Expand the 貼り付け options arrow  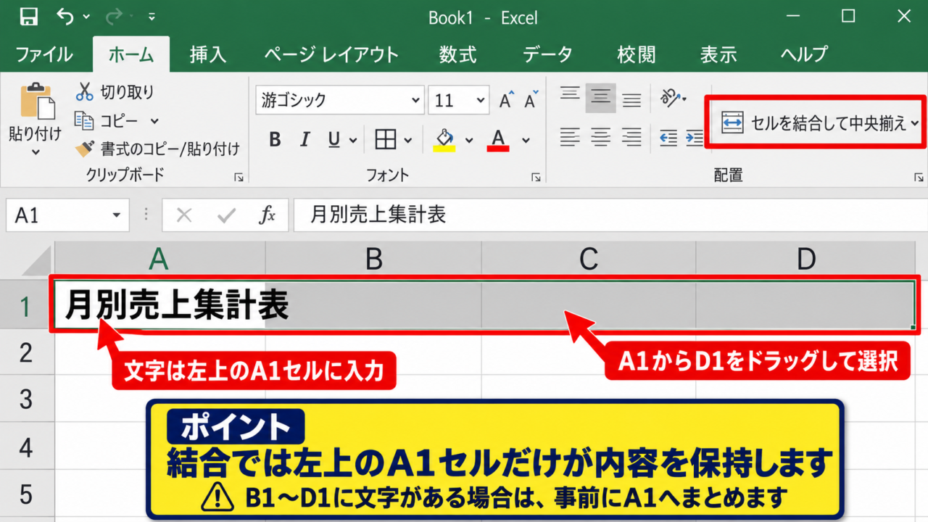pyautogui.click(x=36, y=152)
